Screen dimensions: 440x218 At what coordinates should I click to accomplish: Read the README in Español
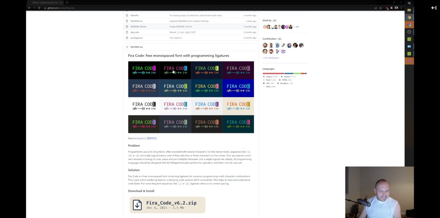pyautogui.click(x=141, y=138)
